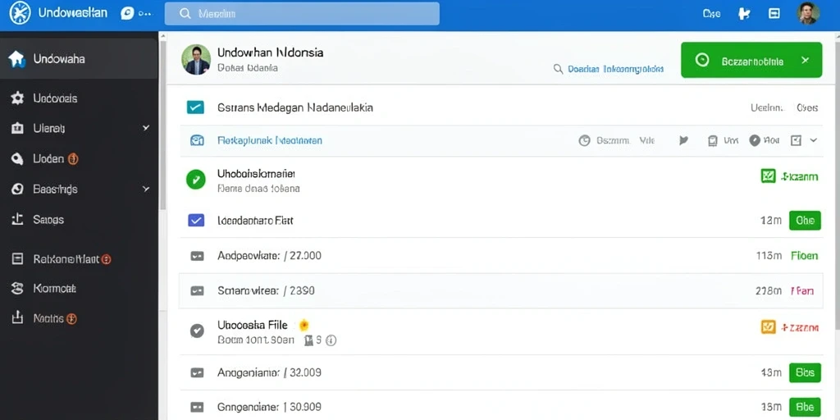
Task: Click the square window icon in top bar
Action: (774, 14)
